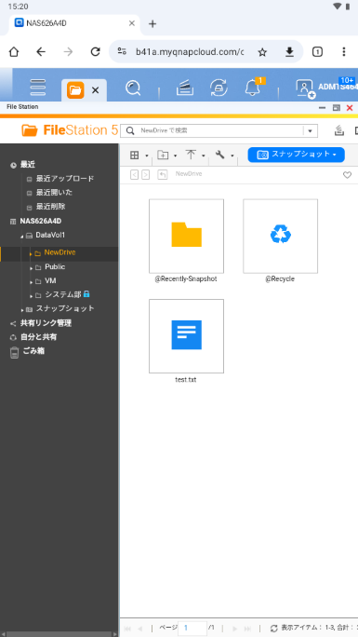
Task: Open the remote mount icon beside search
Action: pos(339,130)
